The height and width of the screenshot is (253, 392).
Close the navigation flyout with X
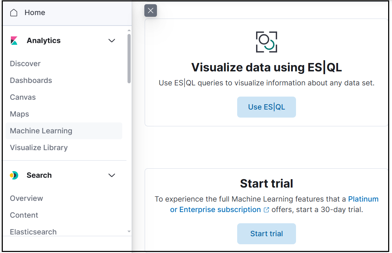151,10
